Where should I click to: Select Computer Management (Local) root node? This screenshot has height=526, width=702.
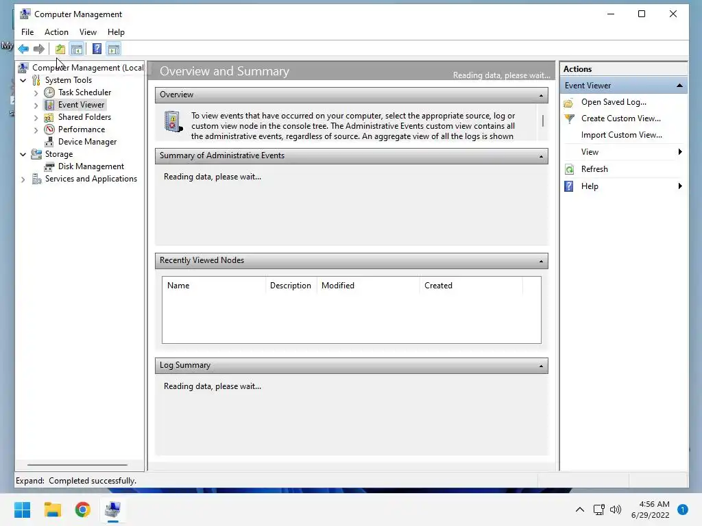(88, 68)
